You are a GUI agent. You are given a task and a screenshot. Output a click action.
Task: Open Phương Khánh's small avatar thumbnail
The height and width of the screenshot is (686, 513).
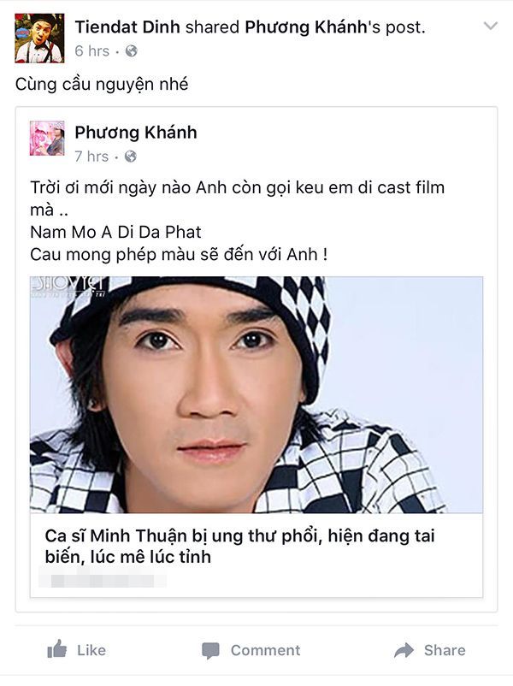pyautogui.click(x=47, y=139)
